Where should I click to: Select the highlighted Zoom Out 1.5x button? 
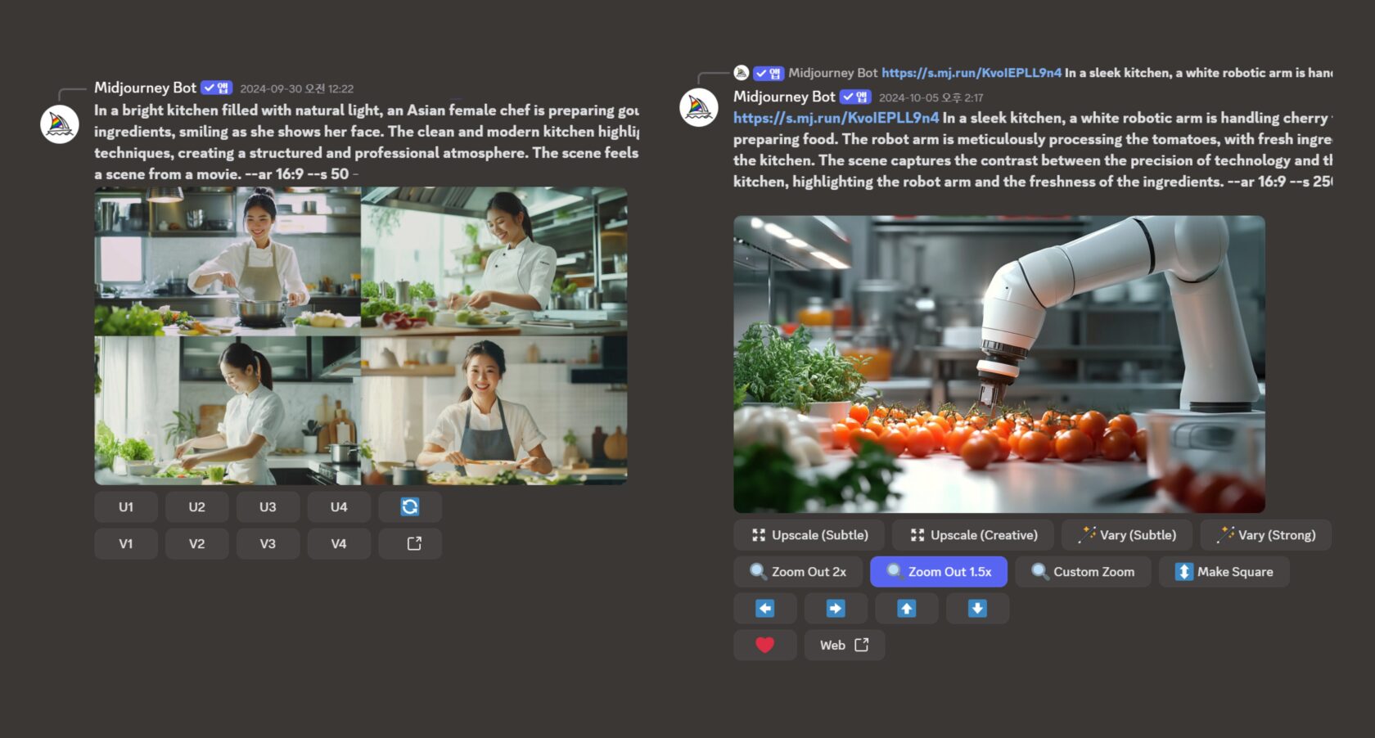click(x=938, y=572)
